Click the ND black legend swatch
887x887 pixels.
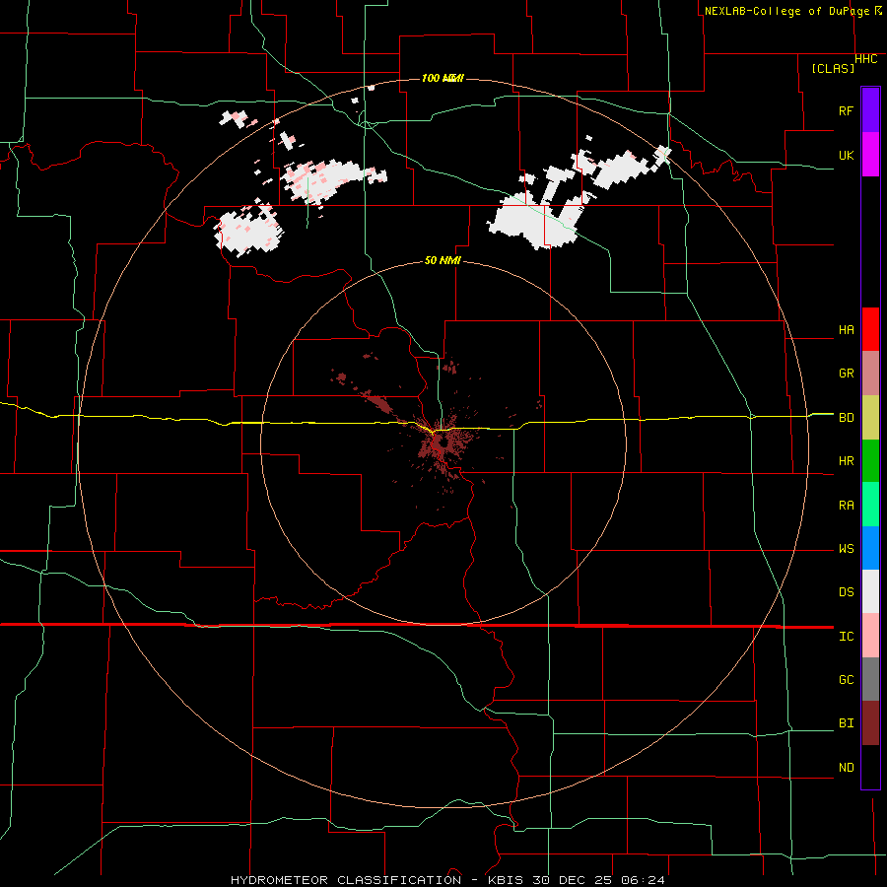pos(870,767)
